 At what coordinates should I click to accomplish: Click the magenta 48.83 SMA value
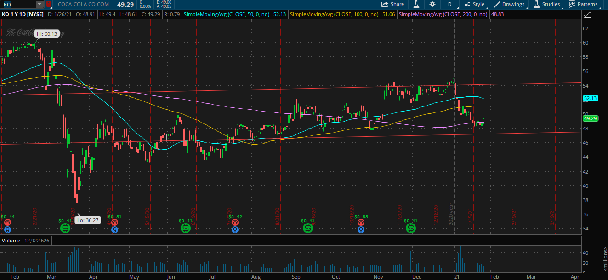point(497,15)
